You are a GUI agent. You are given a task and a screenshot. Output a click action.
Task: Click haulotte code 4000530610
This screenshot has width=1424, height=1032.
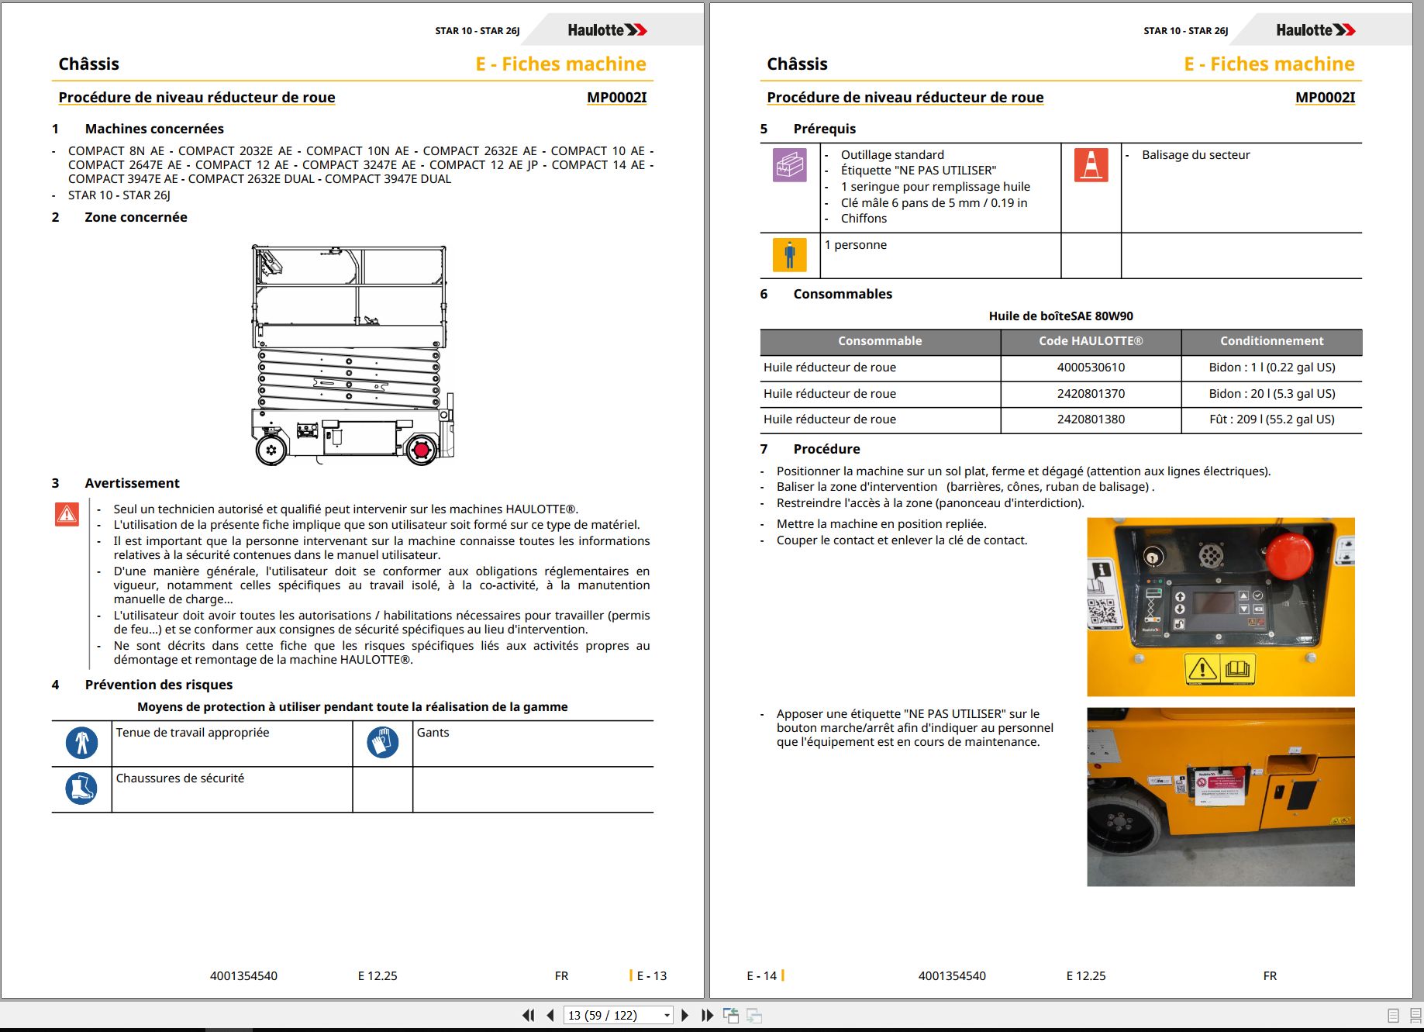tap(1091, 368)
